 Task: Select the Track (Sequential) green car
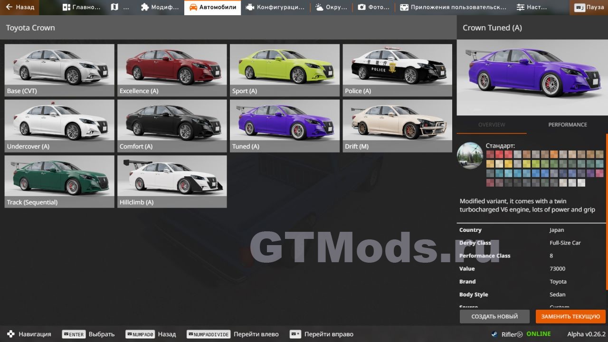59,181
